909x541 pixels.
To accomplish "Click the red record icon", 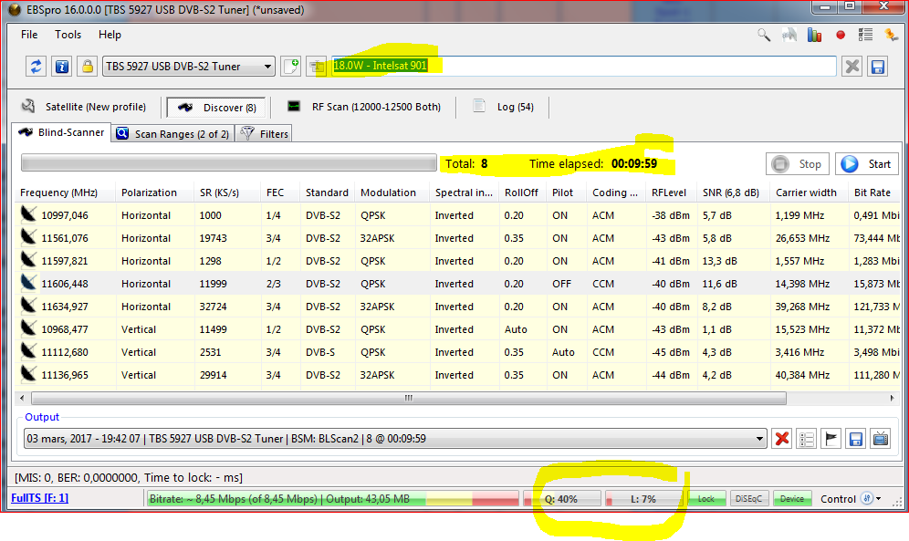I will tap(841, 35).
